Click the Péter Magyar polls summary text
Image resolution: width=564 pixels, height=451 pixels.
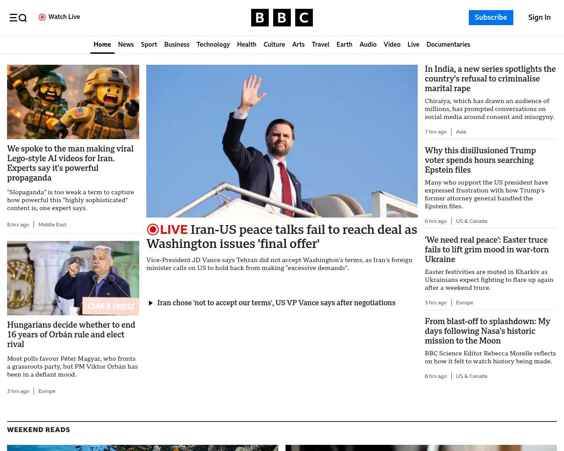[x=72, y=367]
